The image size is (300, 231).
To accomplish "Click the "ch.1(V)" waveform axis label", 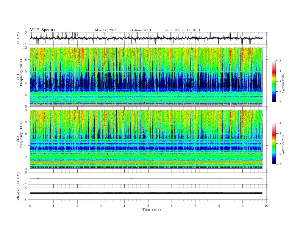I will tap(18, 38).
